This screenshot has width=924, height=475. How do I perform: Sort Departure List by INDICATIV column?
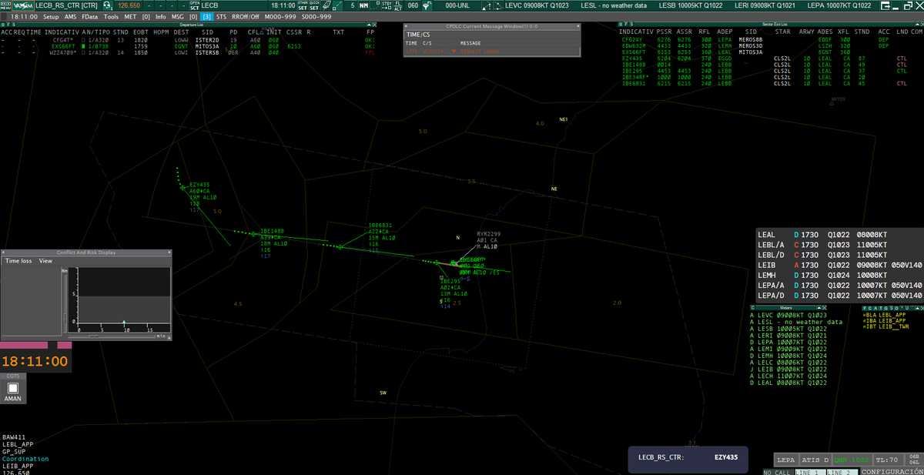click(62, 32)
